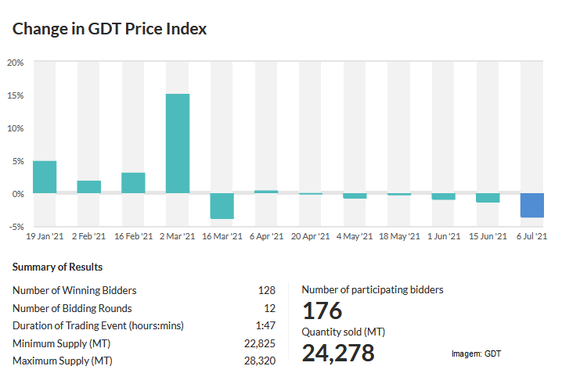Click the negative 16 Mar '21 bar
This screenshot has width=562, height=384.
(x=222, y=206)
